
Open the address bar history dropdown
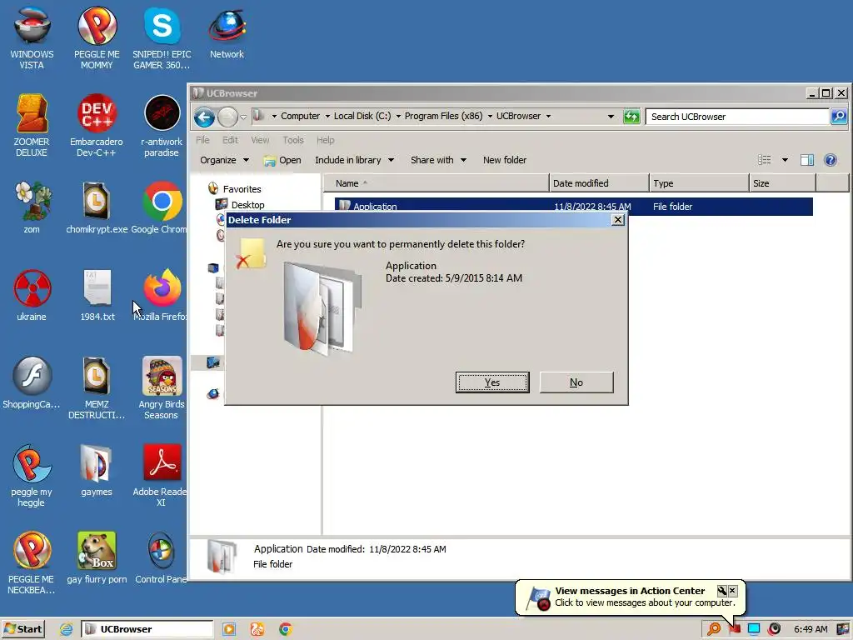[x=611, y=117]
